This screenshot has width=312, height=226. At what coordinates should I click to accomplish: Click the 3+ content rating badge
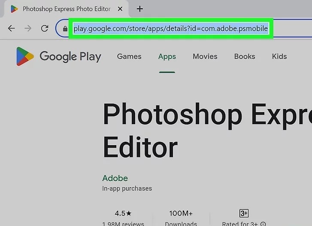click(x=244, y=213)
